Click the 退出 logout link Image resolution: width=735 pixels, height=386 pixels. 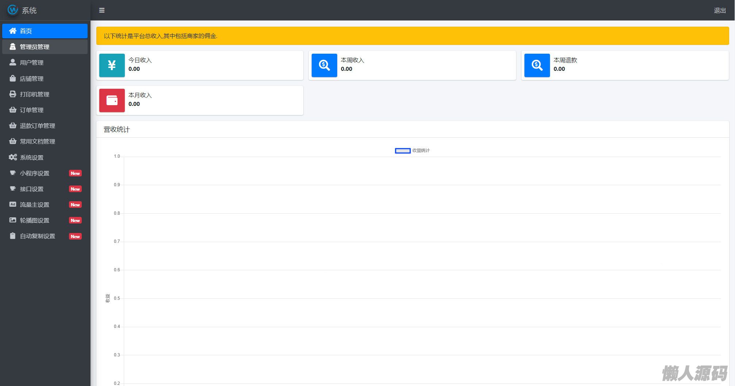tap(720, 11)
